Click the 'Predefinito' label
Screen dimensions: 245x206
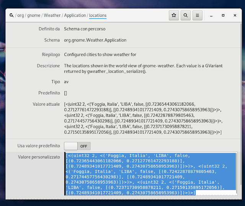(x=49, y=93)
